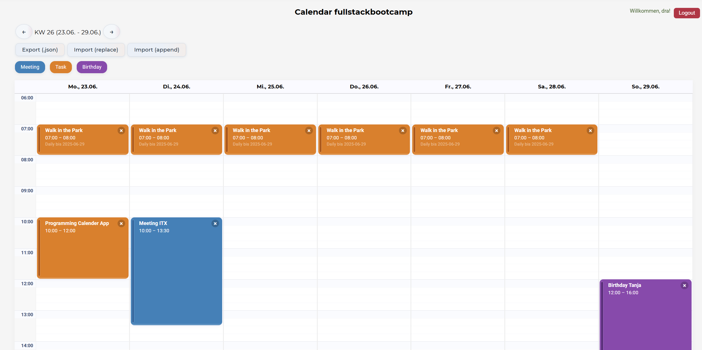
Task: Click the 08:00 time label
Action: click(x=27, y=160)
